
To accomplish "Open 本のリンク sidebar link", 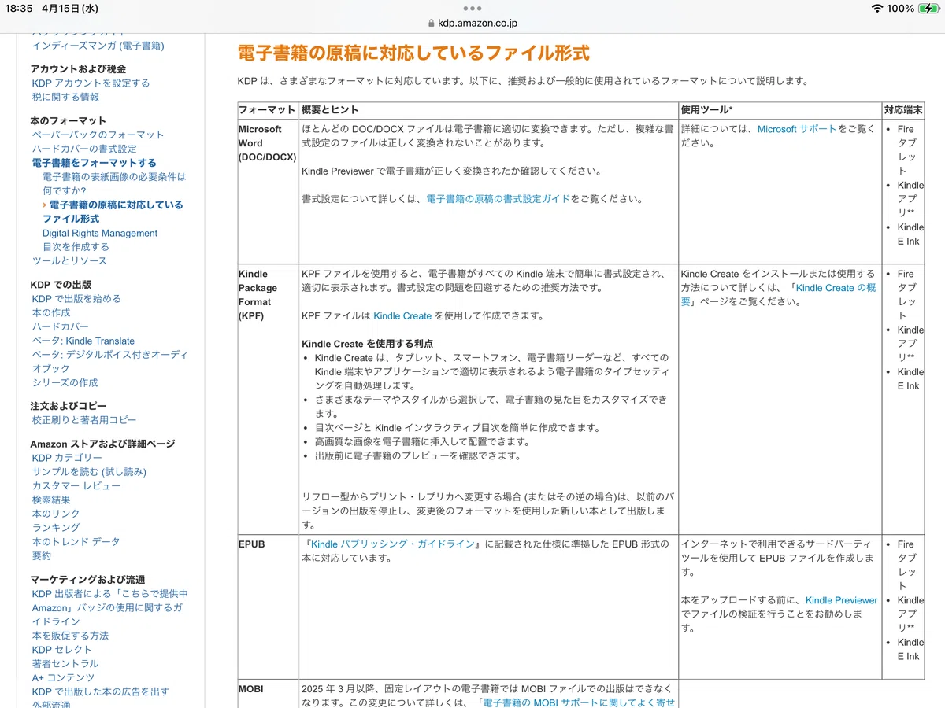I will point(56,514).
